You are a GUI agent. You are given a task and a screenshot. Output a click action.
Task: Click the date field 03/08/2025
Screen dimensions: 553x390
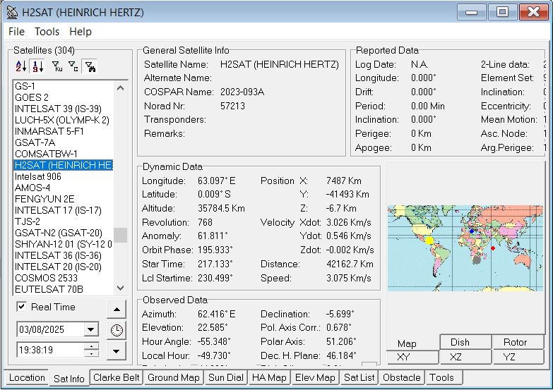(x=50, y=329)
